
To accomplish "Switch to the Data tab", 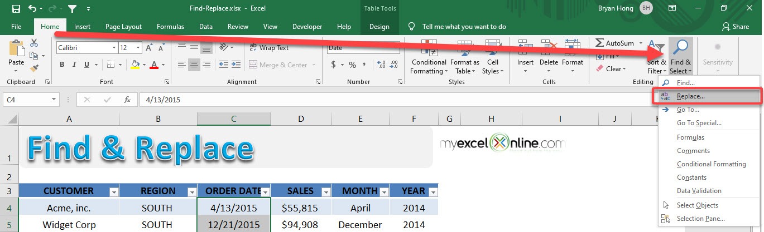I will pos(206,27).
